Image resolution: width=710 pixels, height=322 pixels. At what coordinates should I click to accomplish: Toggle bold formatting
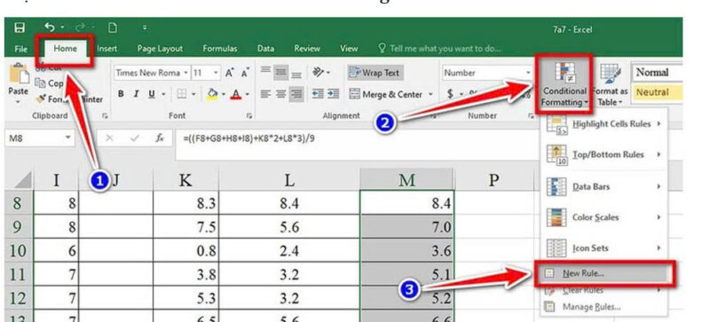click(121, 94)
